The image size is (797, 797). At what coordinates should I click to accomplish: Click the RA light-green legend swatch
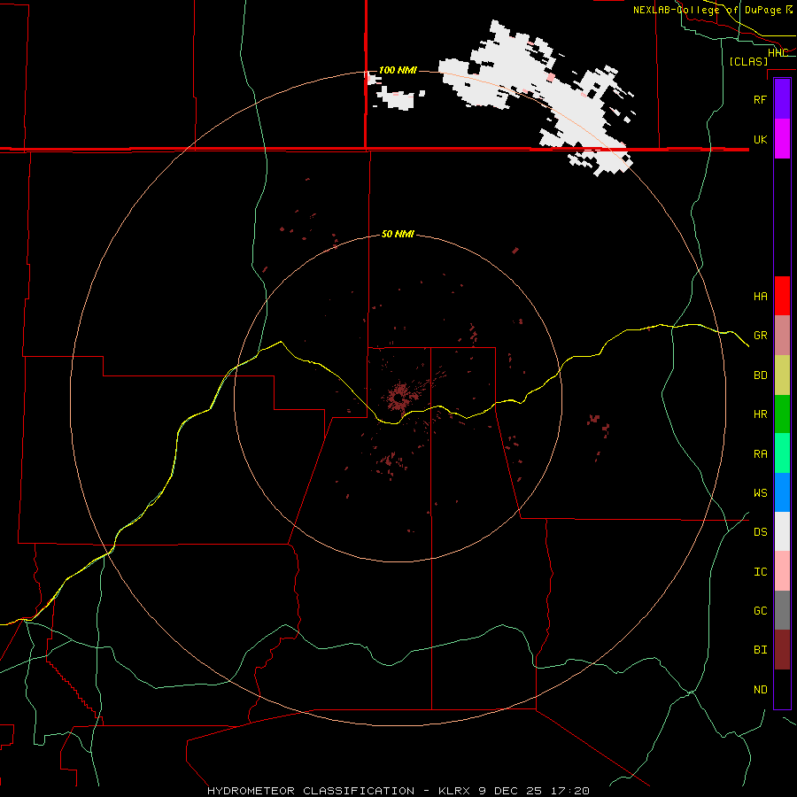[x=782, y=453]
